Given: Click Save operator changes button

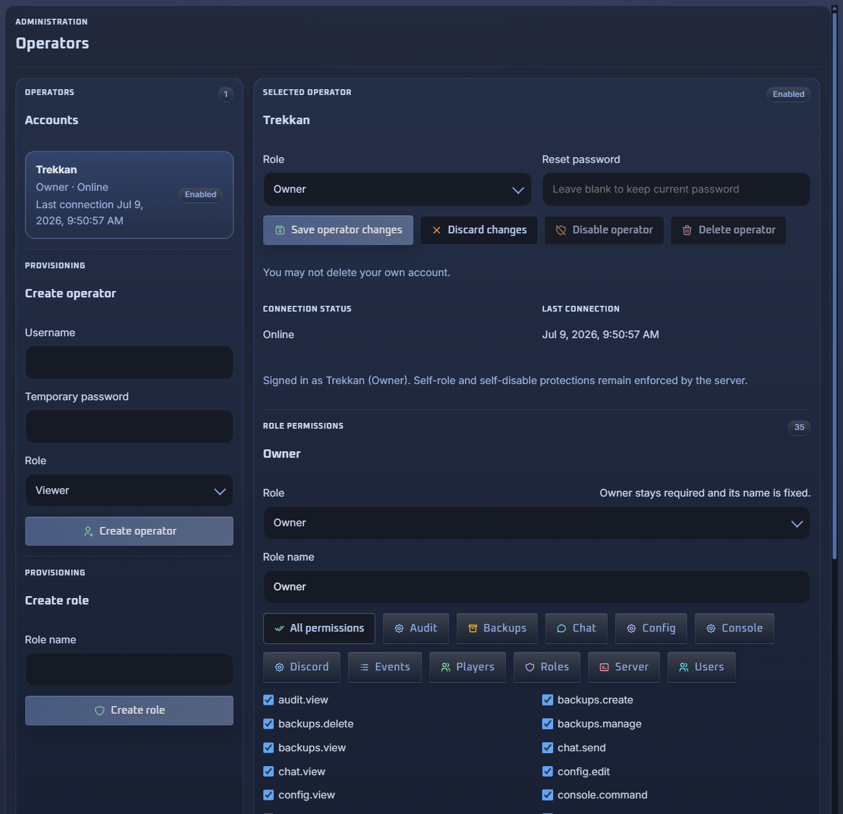Looking at the screenshot, I should point(338,230).
